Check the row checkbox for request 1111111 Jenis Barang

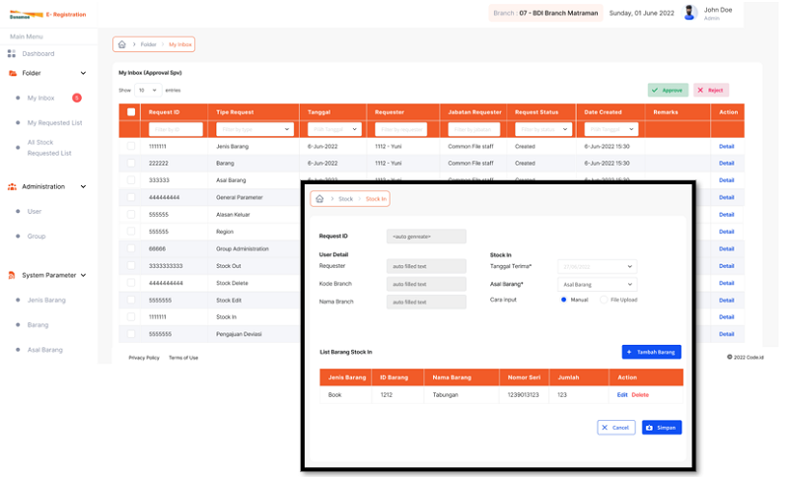click(x=131, y=146)
